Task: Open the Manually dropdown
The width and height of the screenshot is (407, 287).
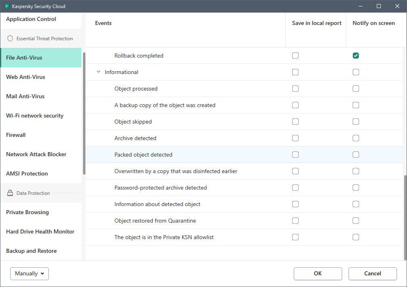Action: click(x=29, y=274)
